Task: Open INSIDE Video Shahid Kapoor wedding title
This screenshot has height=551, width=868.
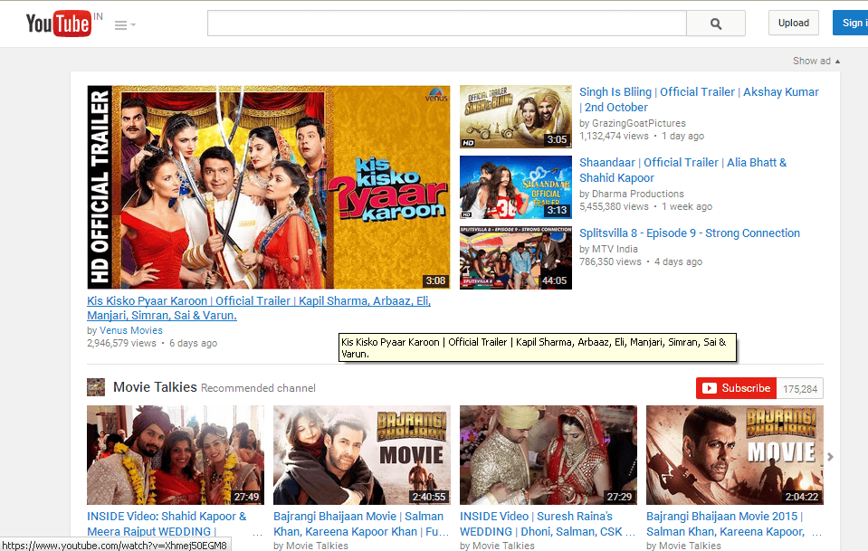Action: tap(167, 524)
